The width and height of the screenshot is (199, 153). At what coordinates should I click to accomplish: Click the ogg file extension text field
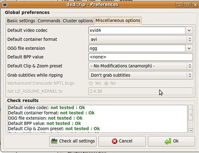[137, 48]
